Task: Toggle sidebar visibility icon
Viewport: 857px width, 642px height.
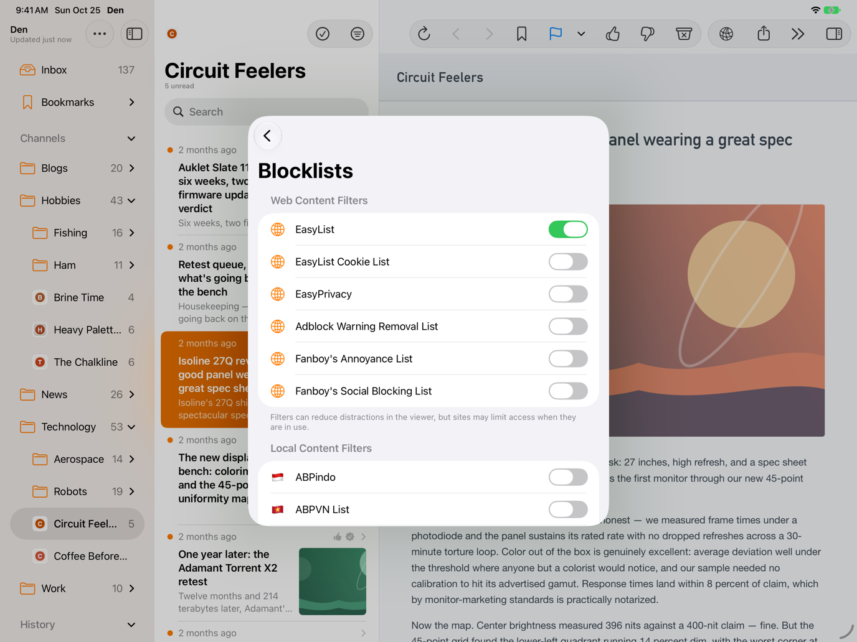Action: pyautogui.click(x=135, y=34)
